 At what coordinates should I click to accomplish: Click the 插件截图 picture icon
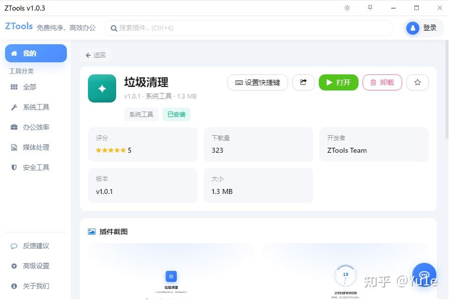pyautogui.click(x=92, y=232)
